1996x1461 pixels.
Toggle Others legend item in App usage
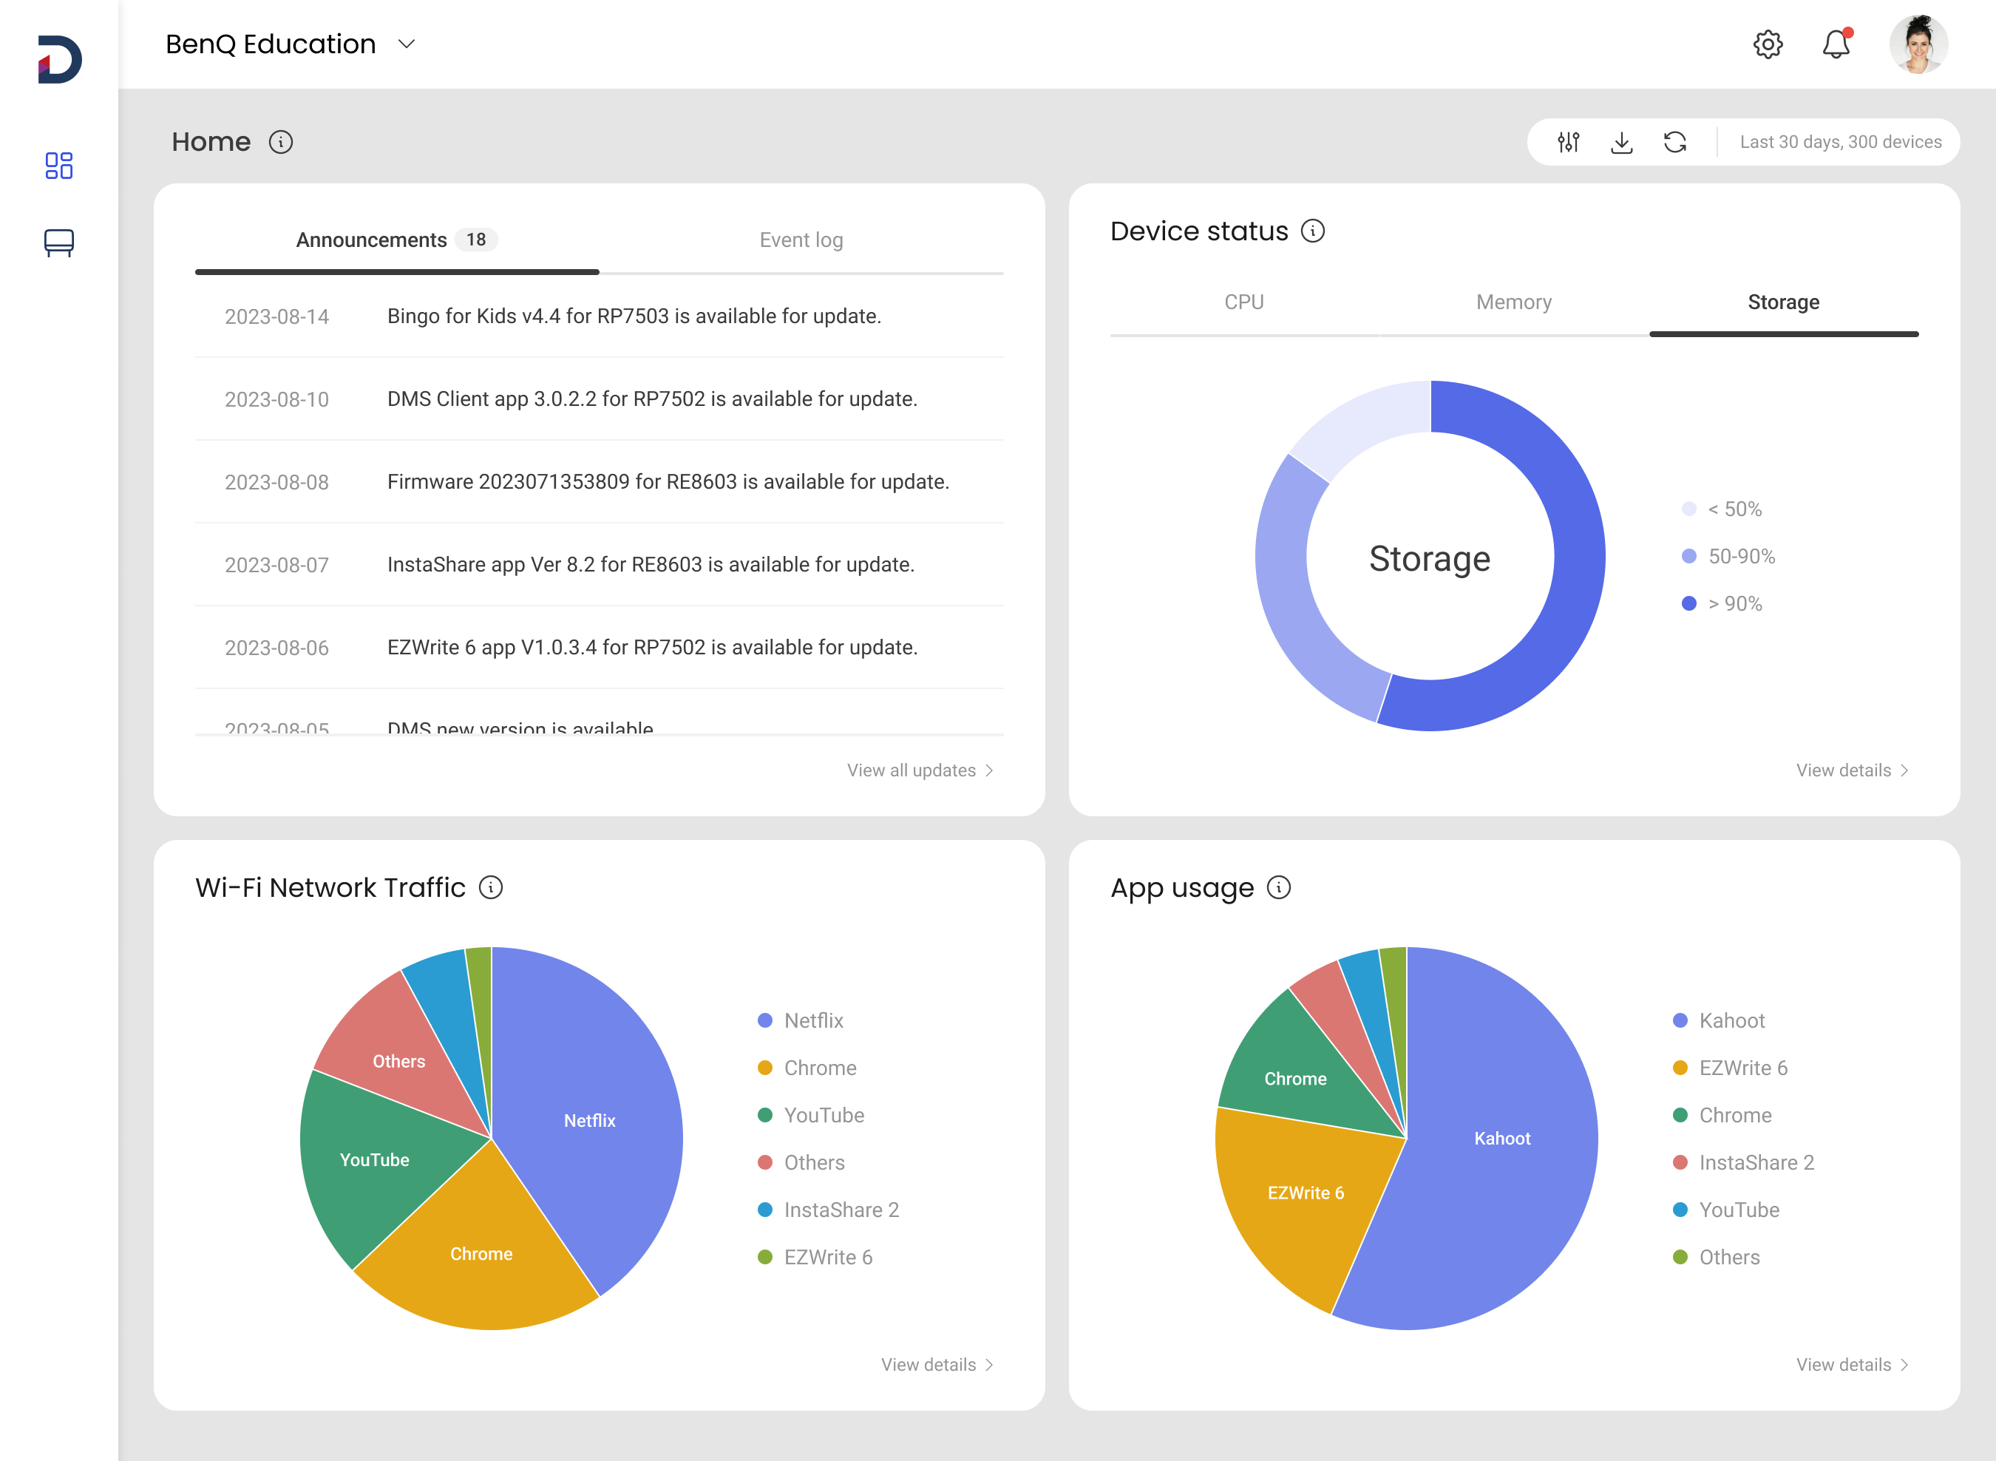tap(1717, 1258)
